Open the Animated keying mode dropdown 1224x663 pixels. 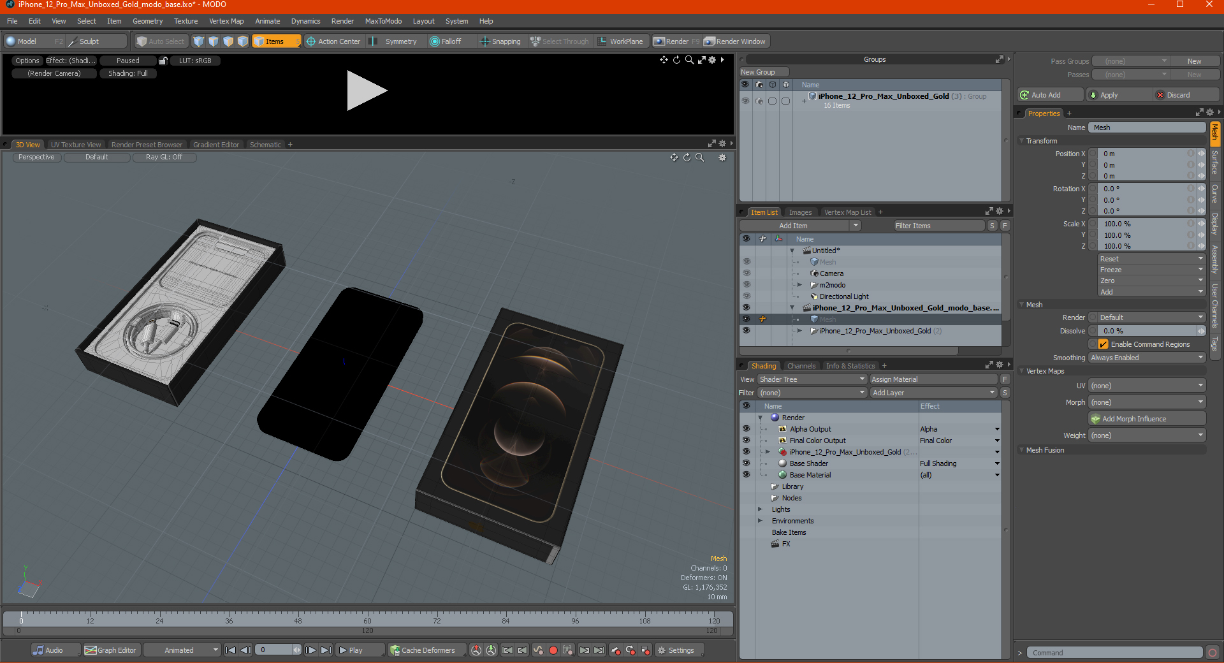click(182, 650)
